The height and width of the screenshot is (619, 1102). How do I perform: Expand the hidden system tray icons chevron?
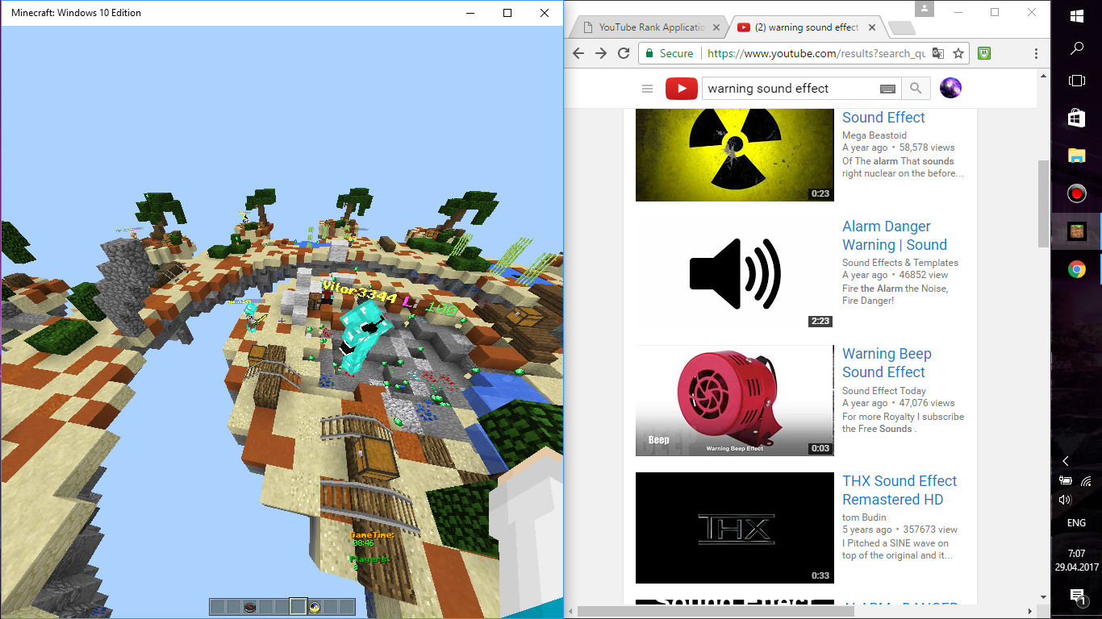1065,461
